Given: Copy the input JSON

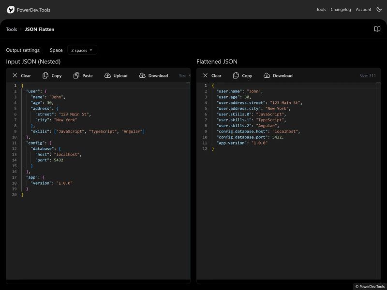Looking at the screenshot, I should tap(52, 75).
